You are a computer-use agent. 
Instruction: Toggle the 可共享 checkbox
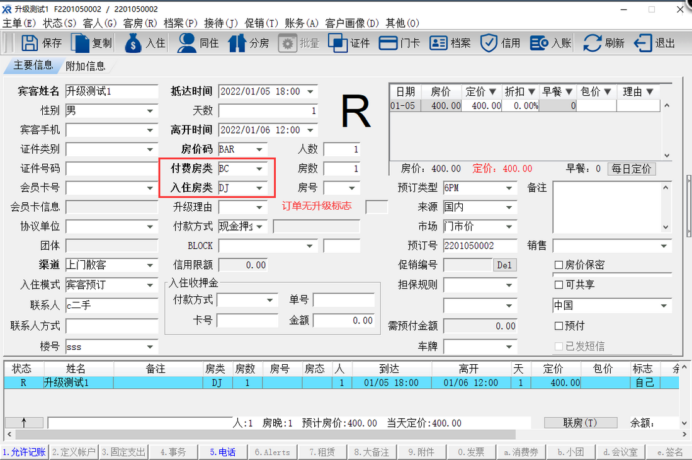(559, 284)
